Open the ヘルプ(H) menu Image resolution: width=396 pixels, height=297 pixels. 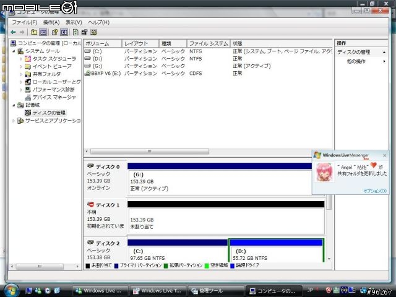(x=99, y=22)
